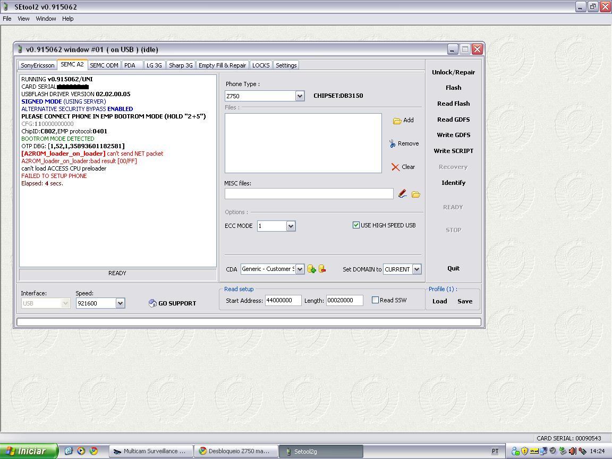Screen dimensions: 612x459
Task: Click the MISC files pencil edit icon
Action: coord(403,193)
